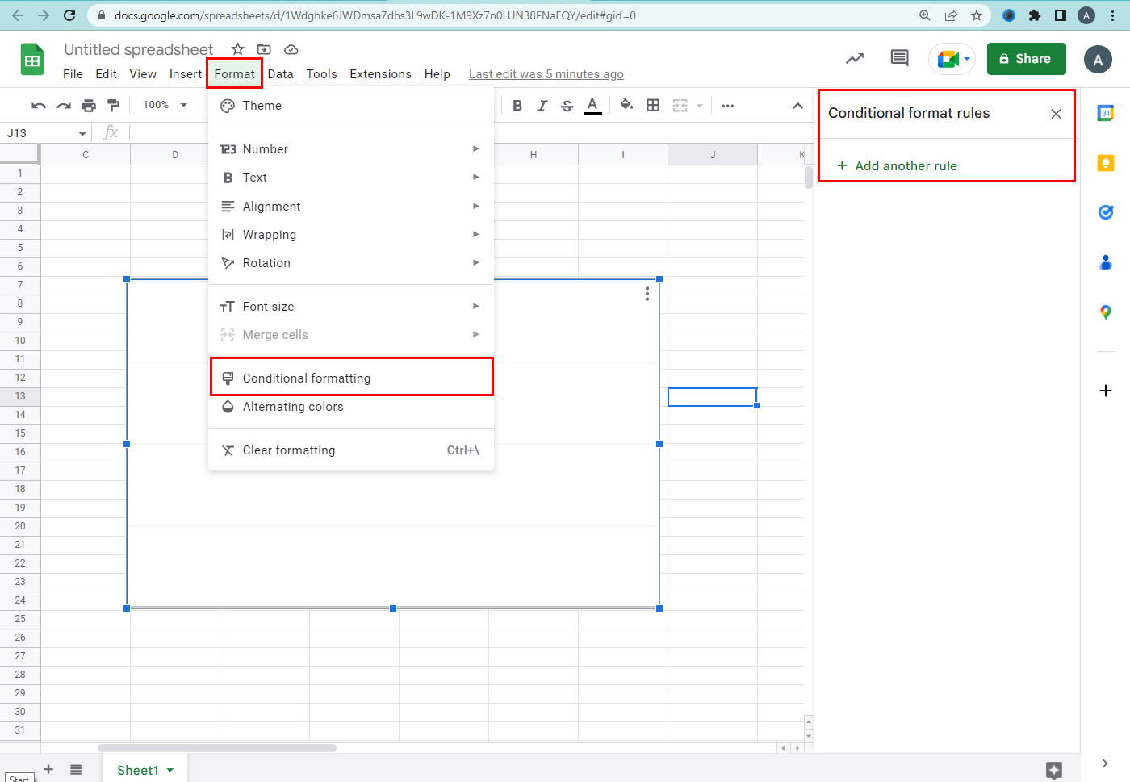1130x782 pixels.
Task: Open the borders tool icon
Action: pyautogui.click(x=653, y=105)
